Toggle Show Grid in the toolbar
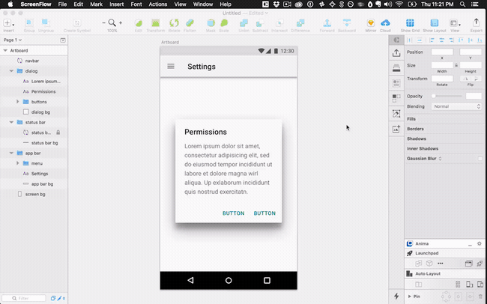Viewport: 487px width, 304px height. coord(410,24)
